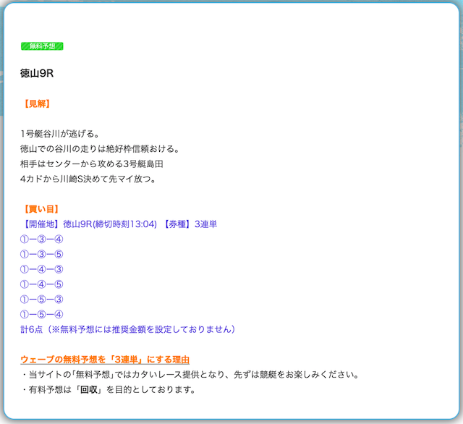Click the 徳山9R heading
The image size is (463, 424).
pos(38,73)
